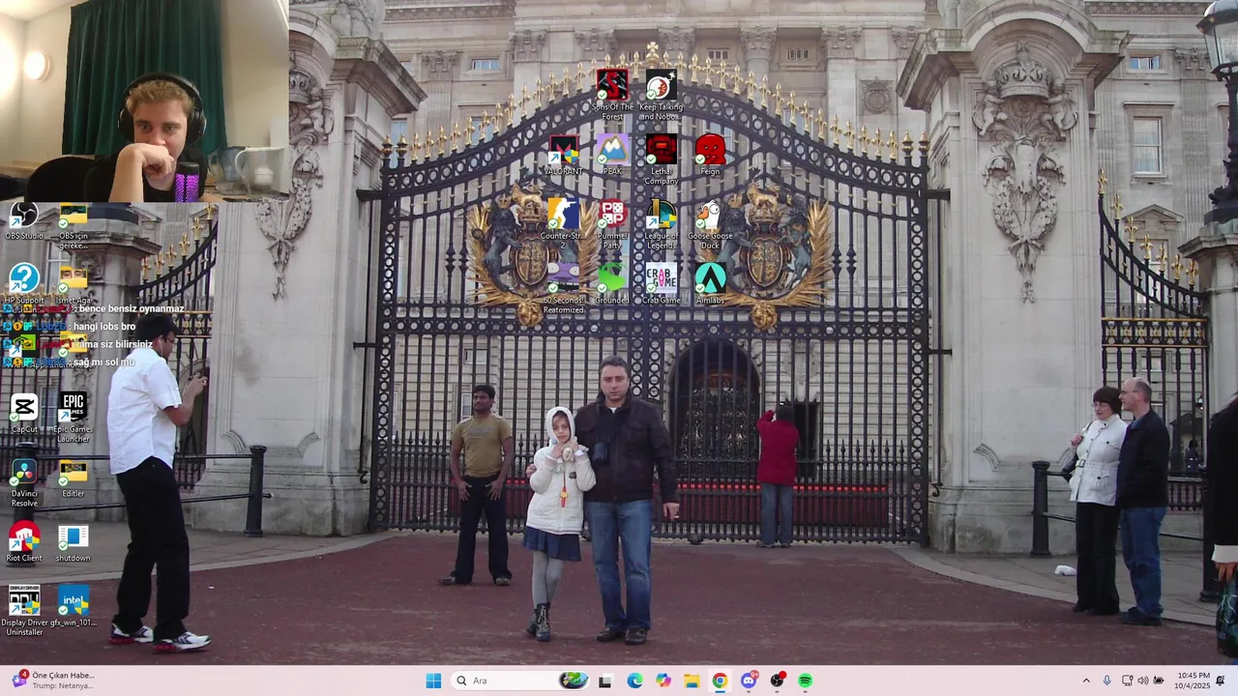Click the battery tray icon
Image resolution: width=1238 pixels, height=696 pixels.
(1159, 681)
